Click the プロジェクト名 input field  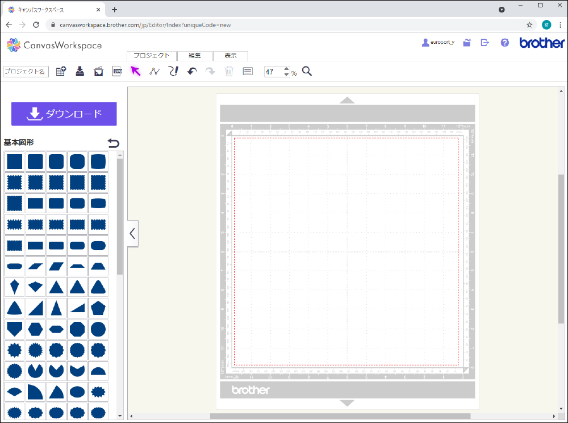tap(26, 72)
